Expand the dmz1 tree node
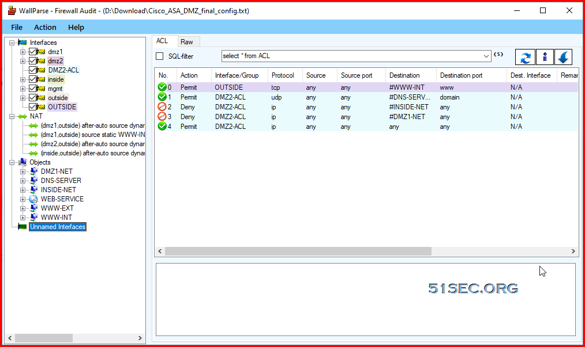Screen dimensions: 585x347 pos(22,52)
